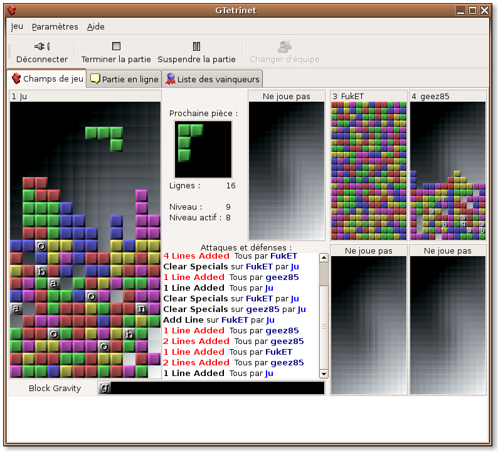This screenshot has height=452, width=498.
Task: Click the 'Attaques et défenses :' label
Action: coord(246,247)
